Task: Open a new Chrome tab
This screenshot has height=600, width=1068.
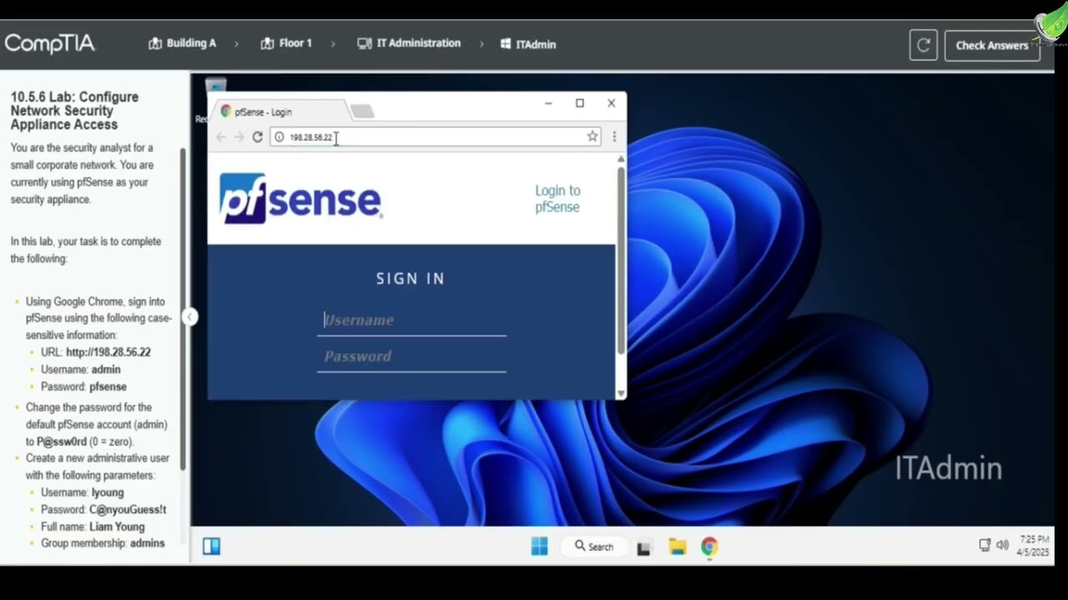Action: [361, 111]
